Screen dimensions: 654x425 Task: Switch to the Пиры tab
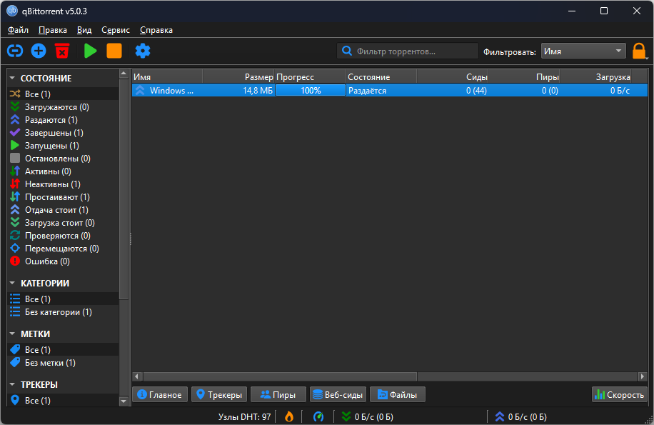point(278,394)
